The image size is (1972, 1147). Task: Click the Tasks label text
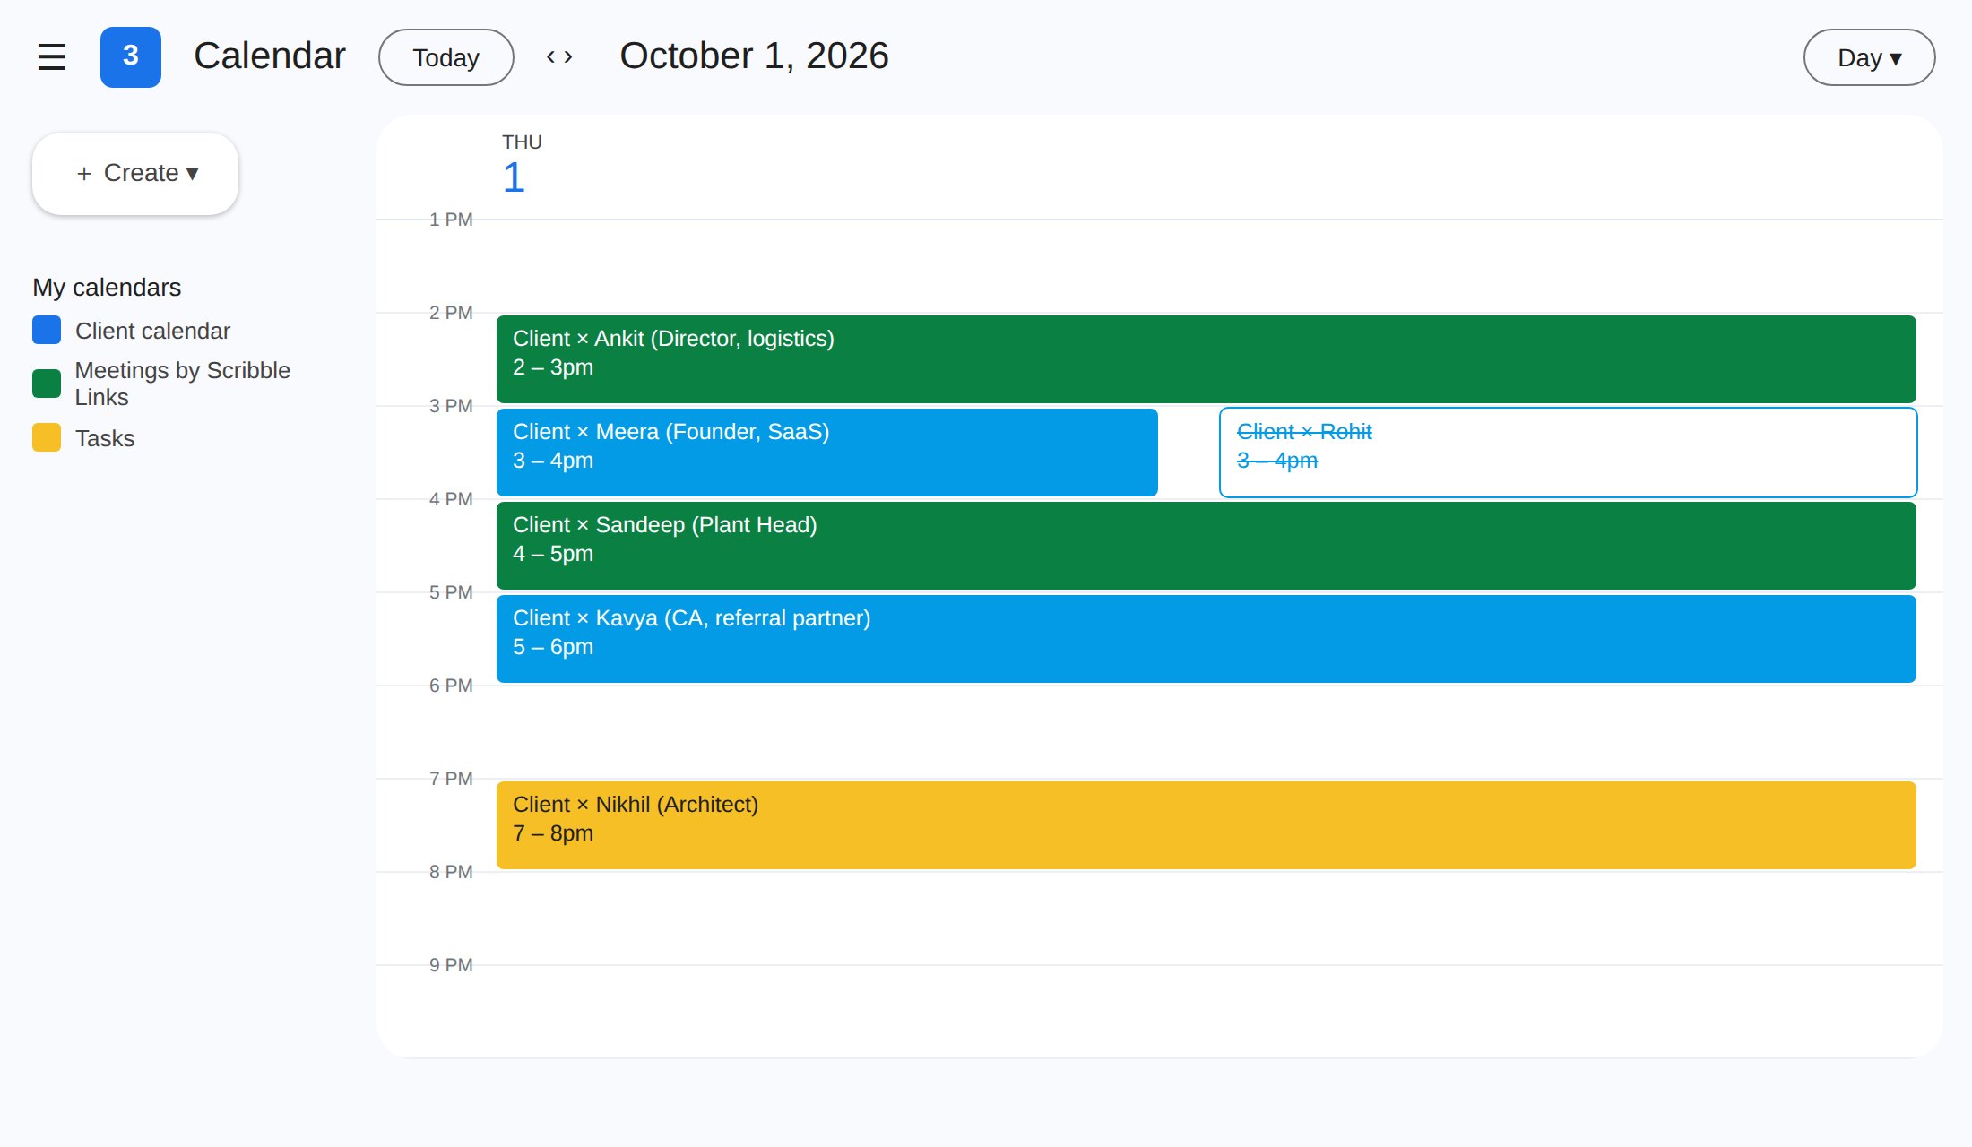click(x=105, y=438)
